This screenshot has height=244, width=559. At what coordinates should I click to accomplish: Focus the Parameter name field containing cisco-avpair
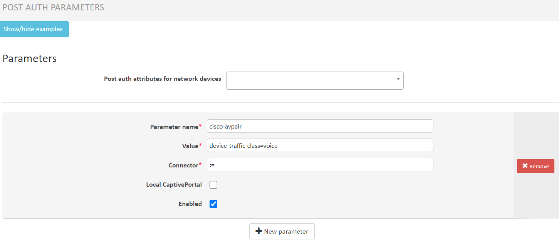pyautogui.click(x=320, y=126)
